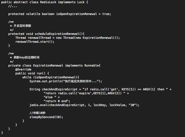Click the run method name

point(40,73)
